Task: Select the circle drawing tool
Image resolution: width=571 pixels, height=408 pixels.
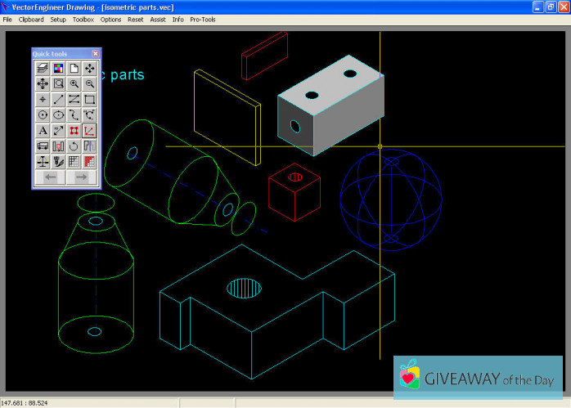Action: [x=43, y=114]
